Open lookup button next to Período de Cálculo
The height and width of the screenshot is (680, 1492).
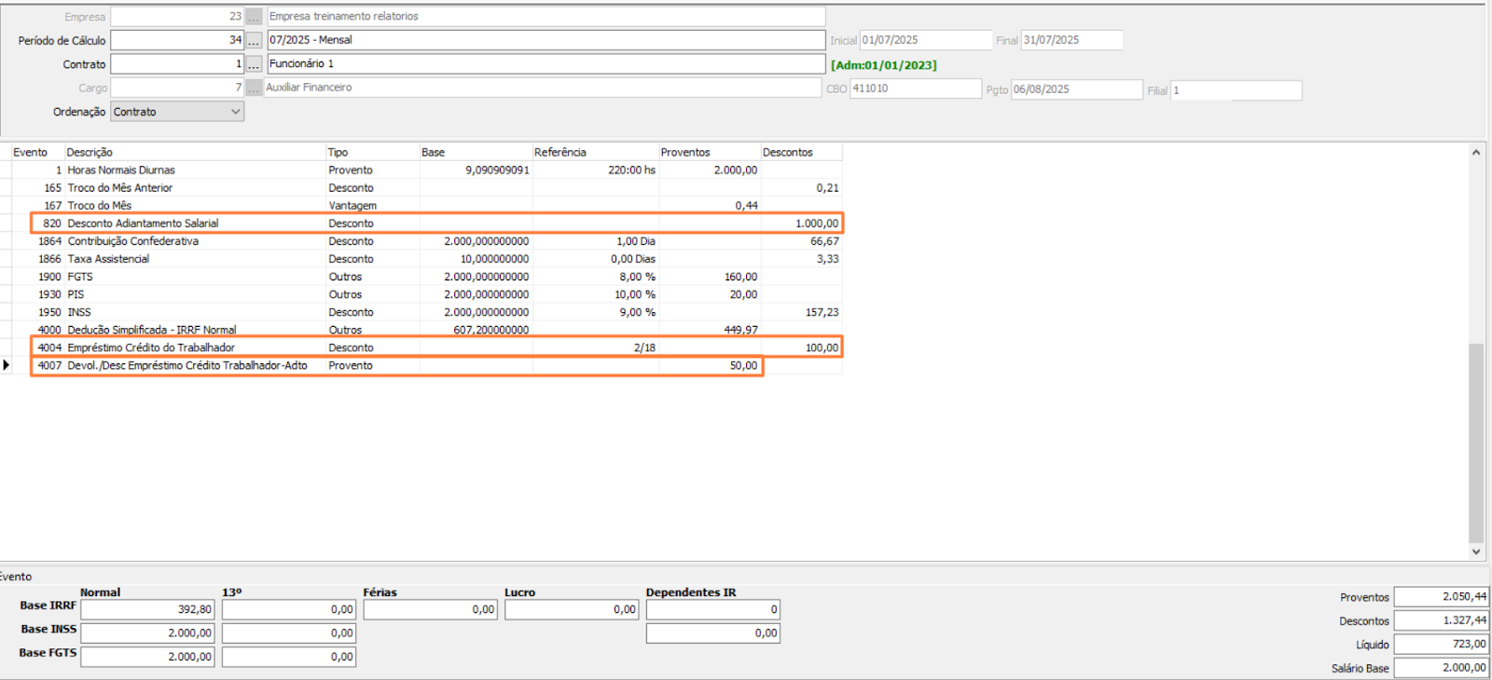pos(254,40)
